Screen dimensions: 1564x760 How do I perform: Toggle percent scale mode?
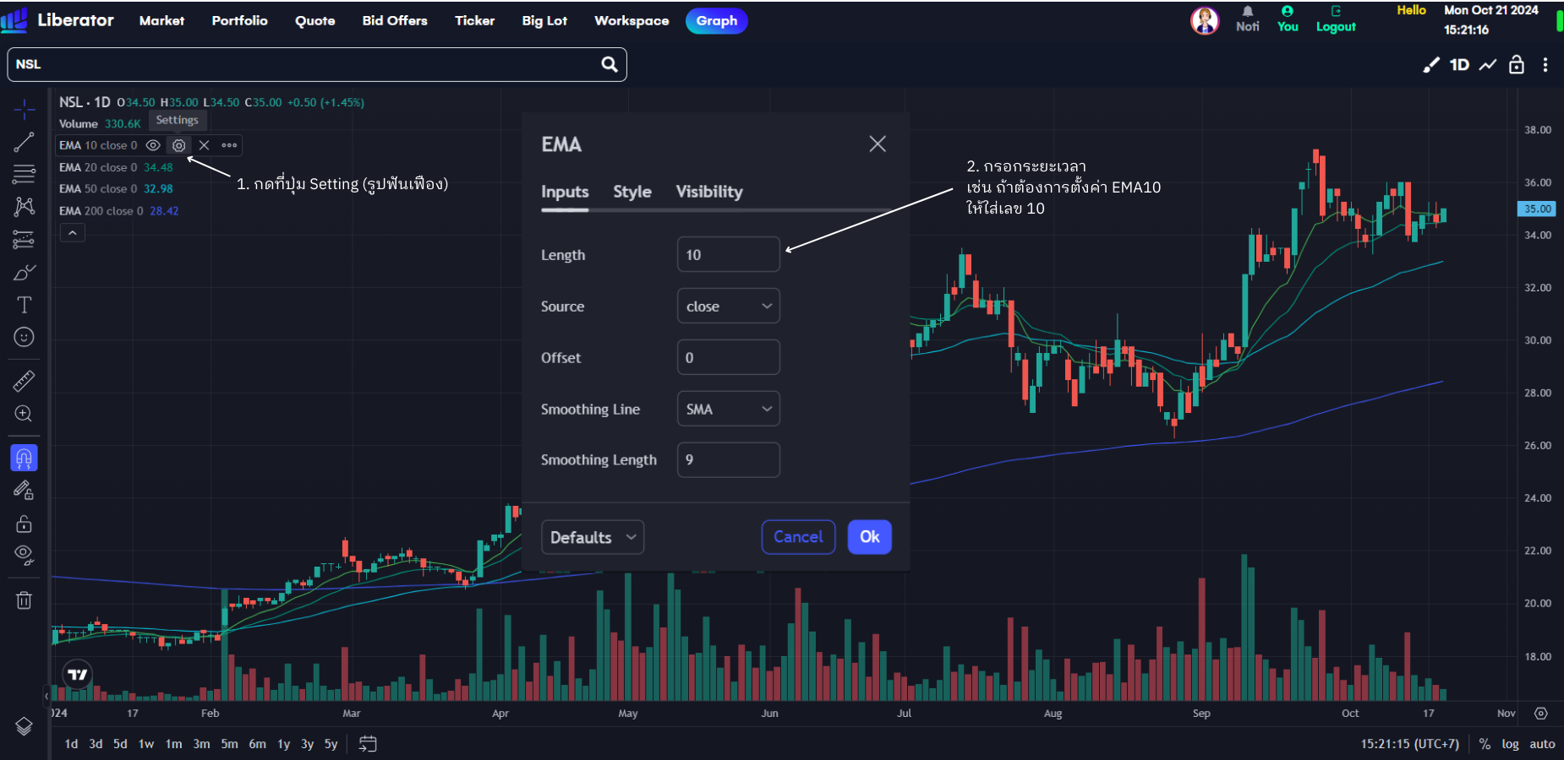coord(1485,744)
